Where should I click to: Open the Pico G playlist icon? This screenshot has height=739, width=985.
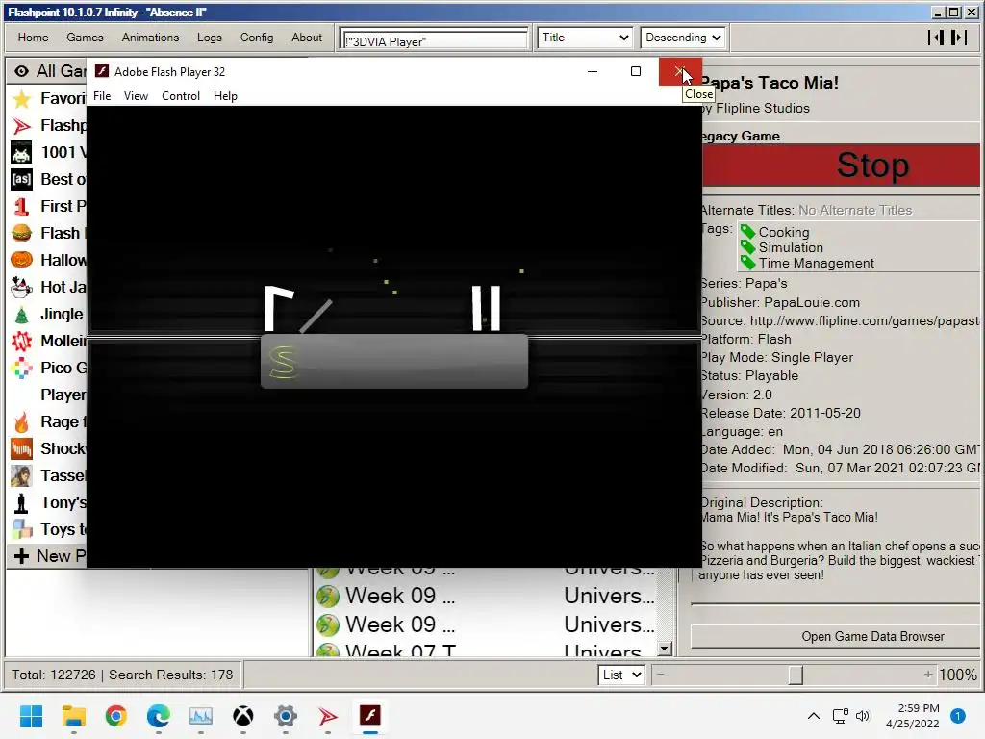click(x=21, y=369)
